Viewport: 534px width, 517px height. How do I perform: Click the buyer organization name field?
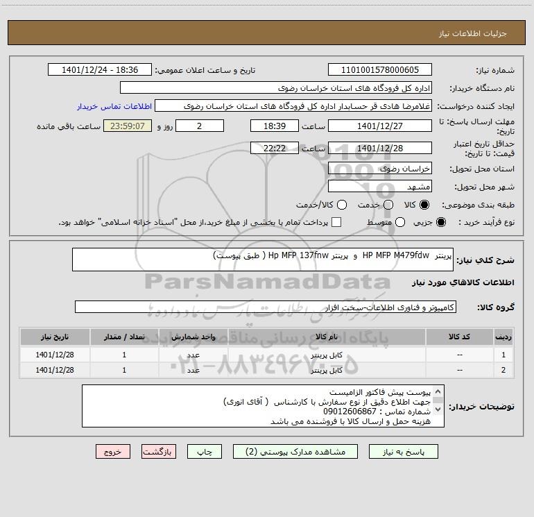pyautogui.click(x=276, y=88)
